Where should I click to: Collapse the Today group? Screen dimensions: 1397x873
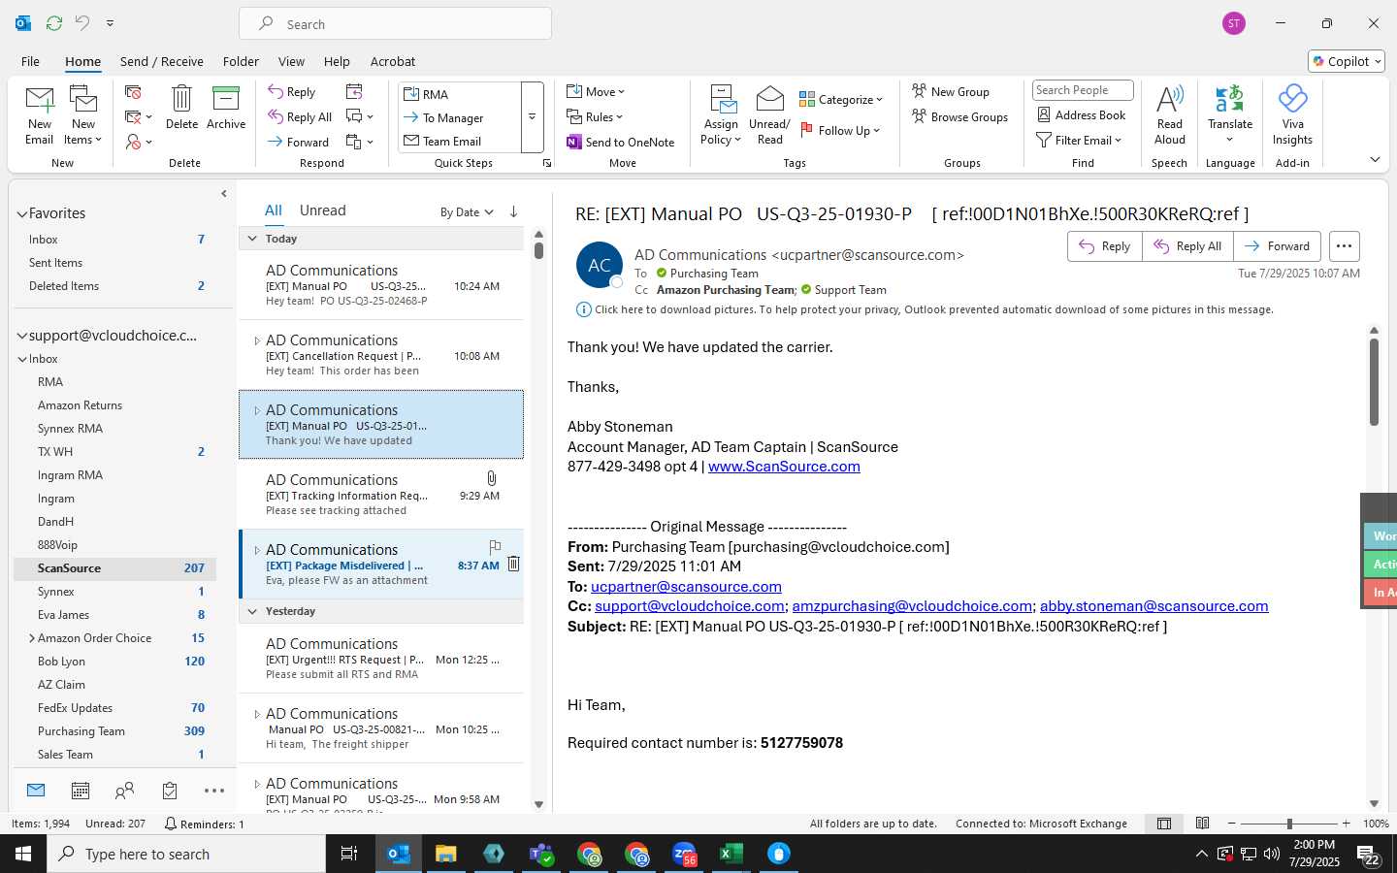(252, 239)
